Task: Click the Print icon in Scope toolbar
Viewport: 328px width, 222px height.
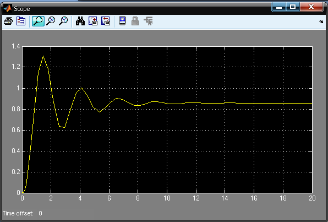Action: (8, 21)
